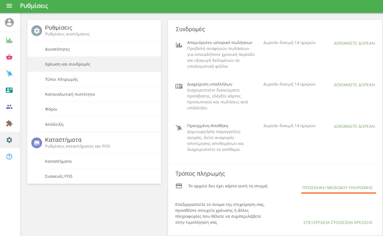Open the help question mark icon
This screenshot has height=236, width=383.
click(9, 157)
